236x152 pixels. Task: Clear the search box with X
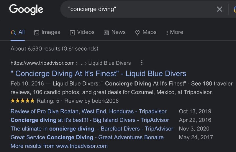[219, 9]
